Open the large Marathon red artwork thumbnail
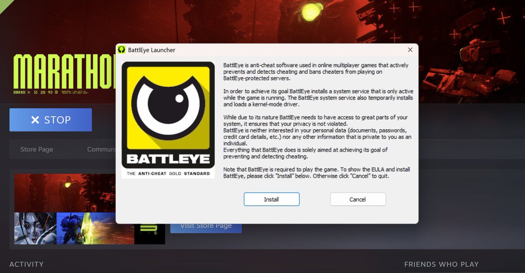 tap(65, 193)
